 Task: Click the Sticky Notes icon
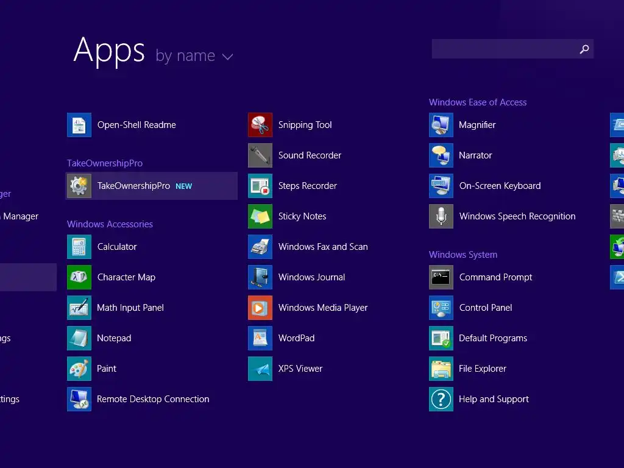tap(260, 216)
